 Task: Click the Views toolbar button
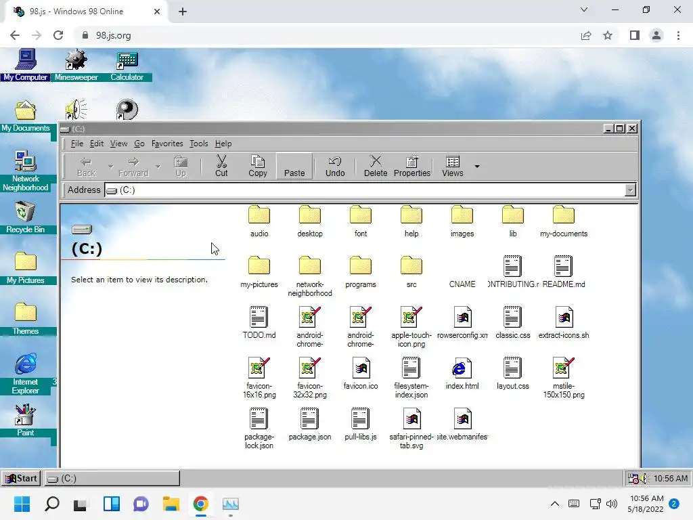click(x=453, y=167)
